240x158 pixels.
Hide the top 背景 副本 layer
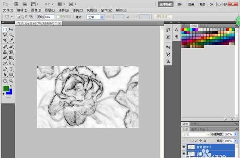[184, 147]
